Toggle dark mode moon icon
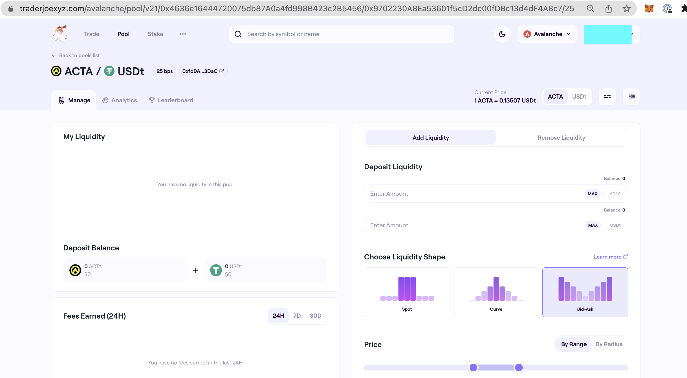 tap(502, 34)
